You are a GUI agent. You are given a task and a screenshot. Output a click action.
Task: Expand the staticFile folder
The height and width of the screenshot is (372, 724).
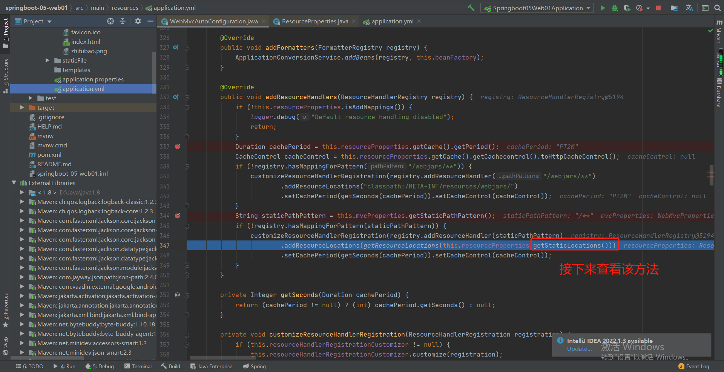pos(47,60)
